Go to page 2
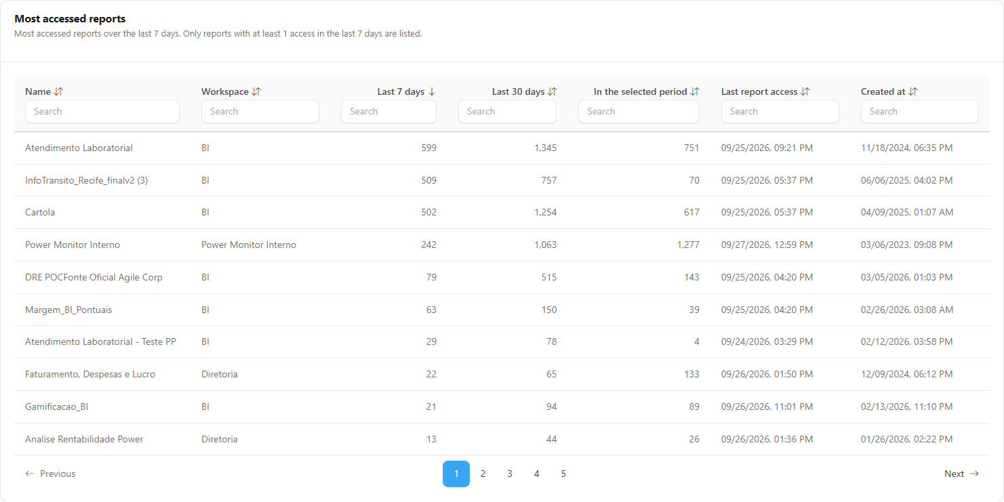This screenshot has height=502, width=1004. click(483, 474)
